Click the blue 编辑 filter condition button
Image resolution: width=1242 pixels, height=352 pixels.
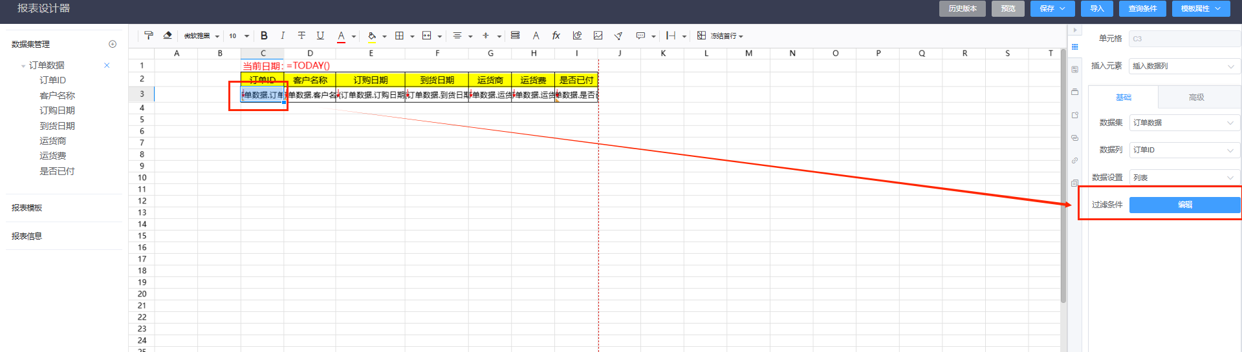point(1184,205)
